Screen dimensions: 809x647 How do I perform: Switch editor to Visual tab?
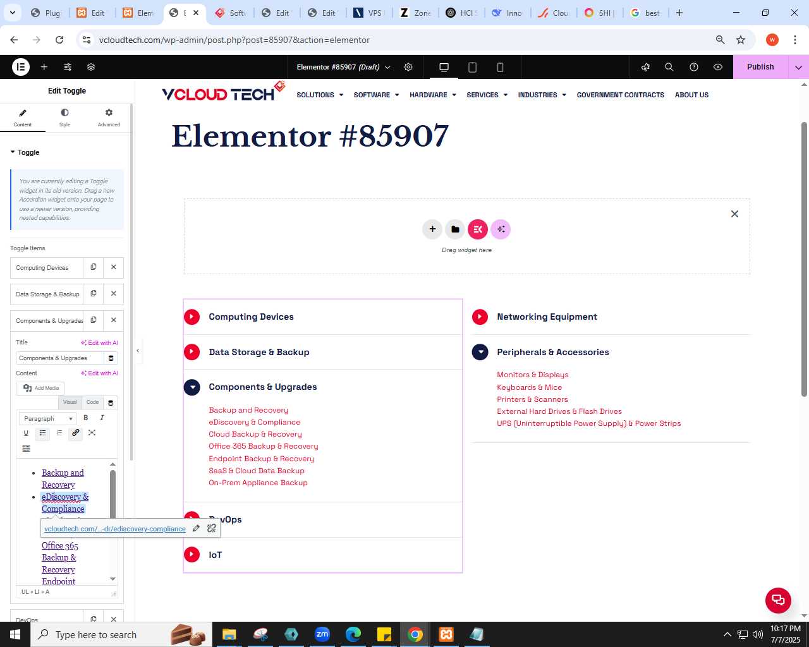point(70,402)
